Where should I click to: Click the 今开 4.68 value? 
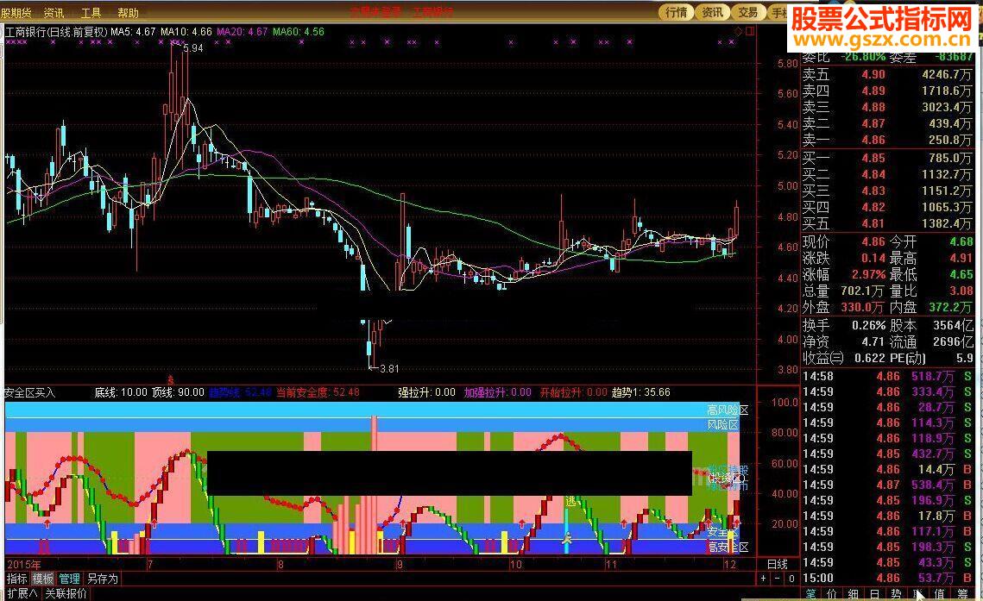click(961, 241)
